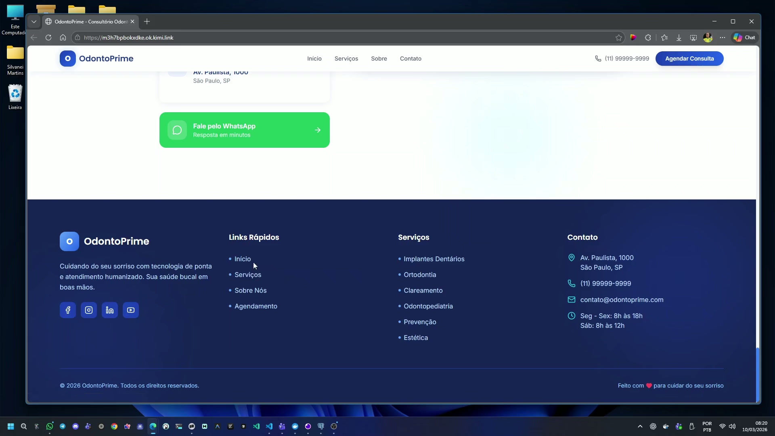This screenshot has height=436, width=775.
Task: Select the Sobre navigation item
Action: (x=379, y=59)
